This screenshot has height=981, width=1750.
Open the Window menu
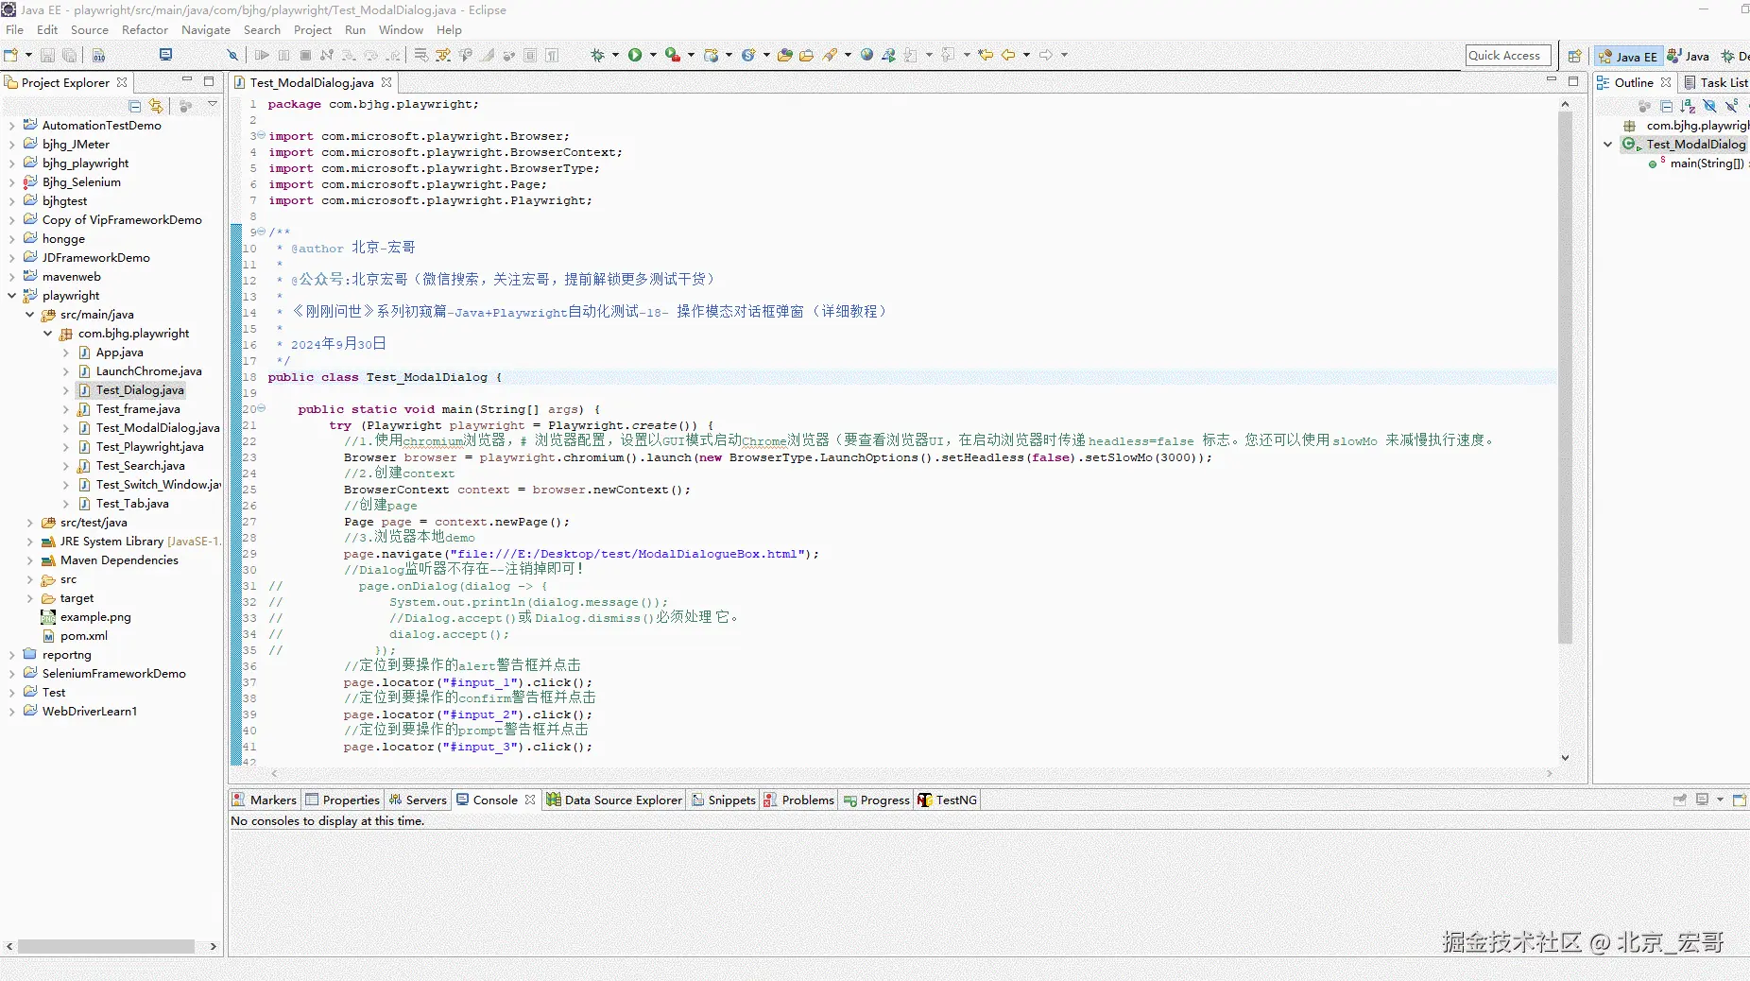[401, 29]
